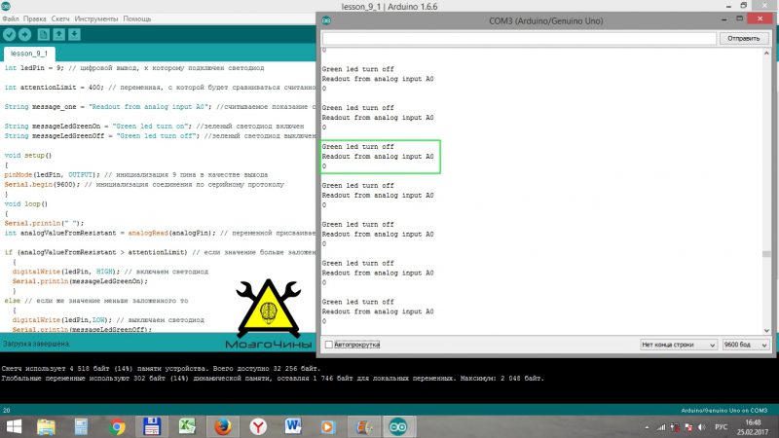
Task: Click line number 20 in status bar
Action: click(7, 410)
